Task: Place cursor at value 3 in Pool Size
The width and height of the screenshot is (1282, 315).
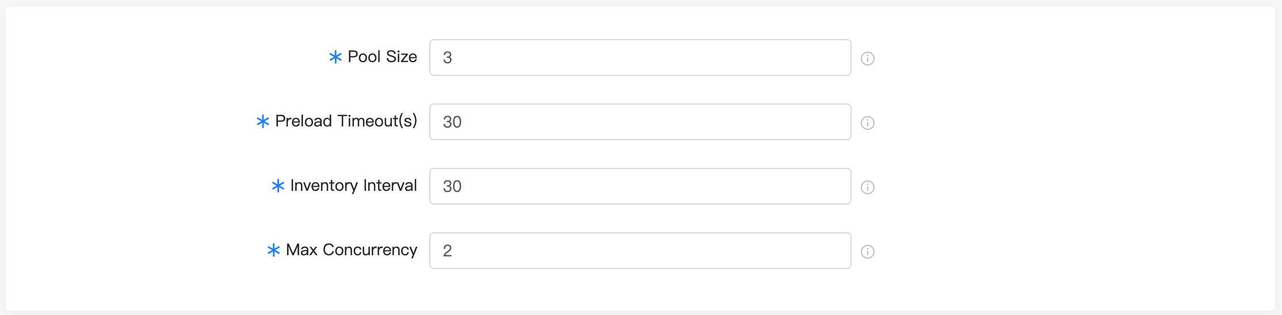Action: coord(448,57)
